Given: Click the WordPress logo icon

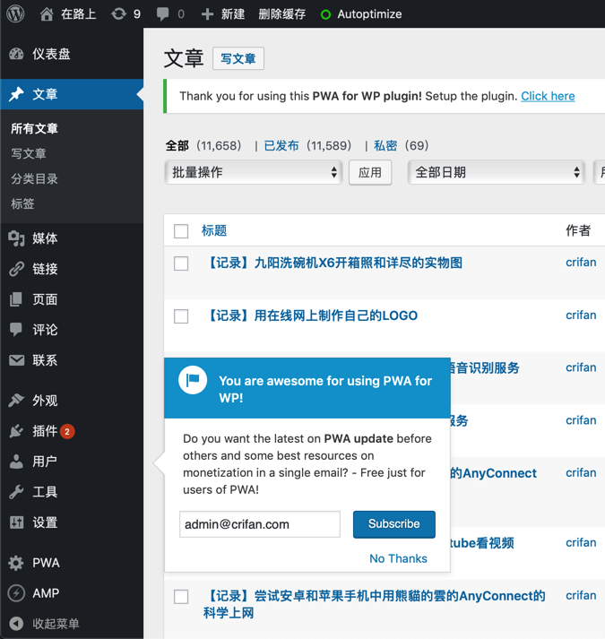Looking at the screenshot, I should pos(15,13).
